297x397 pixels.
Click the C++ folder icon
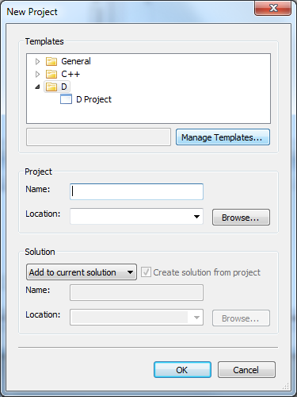pos(51,74)
